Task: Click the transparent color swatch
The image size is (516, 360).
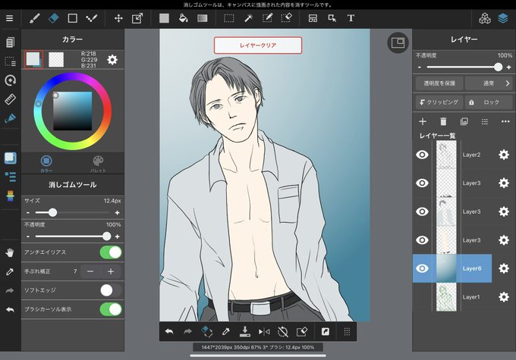Action: click(56, 60)
